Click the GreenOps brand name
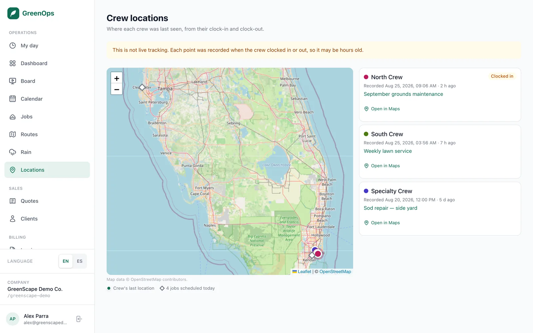The width and height of the screenshot is (533, 333). point(38,13)
